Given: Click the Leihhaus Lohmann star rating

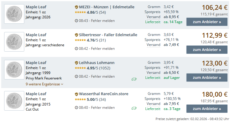Looking at the screenshot, I should [80, 68].
